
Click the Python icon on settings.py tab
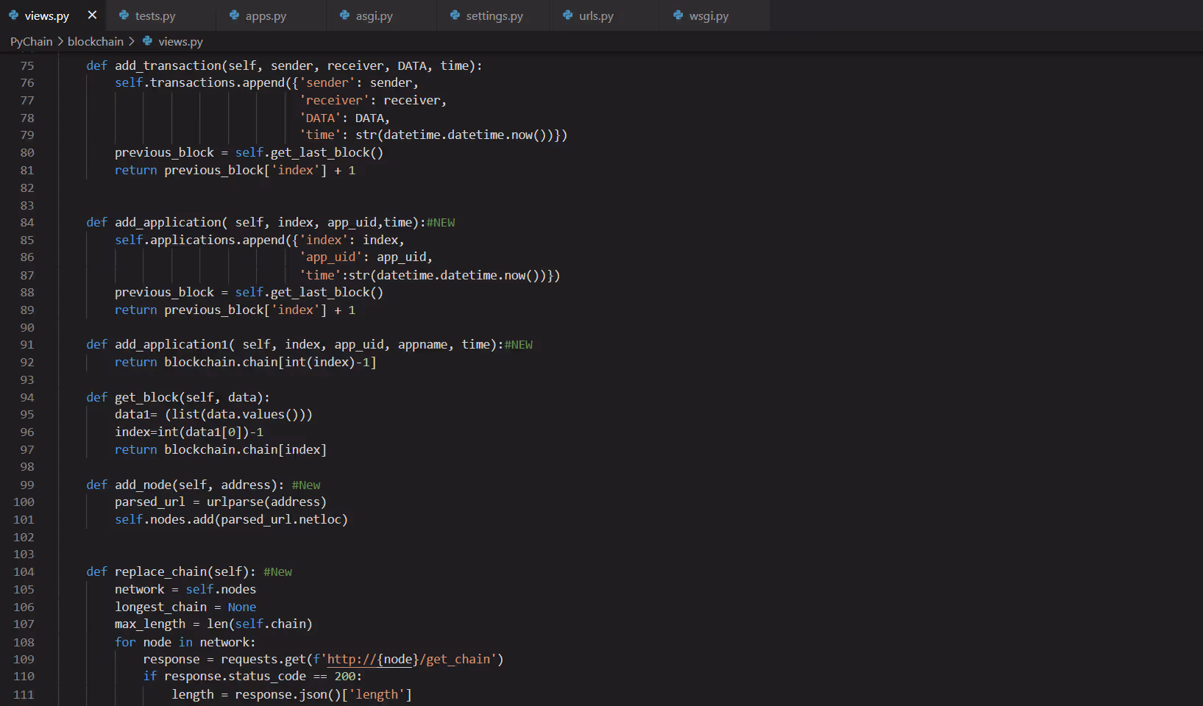pos(455,15)
